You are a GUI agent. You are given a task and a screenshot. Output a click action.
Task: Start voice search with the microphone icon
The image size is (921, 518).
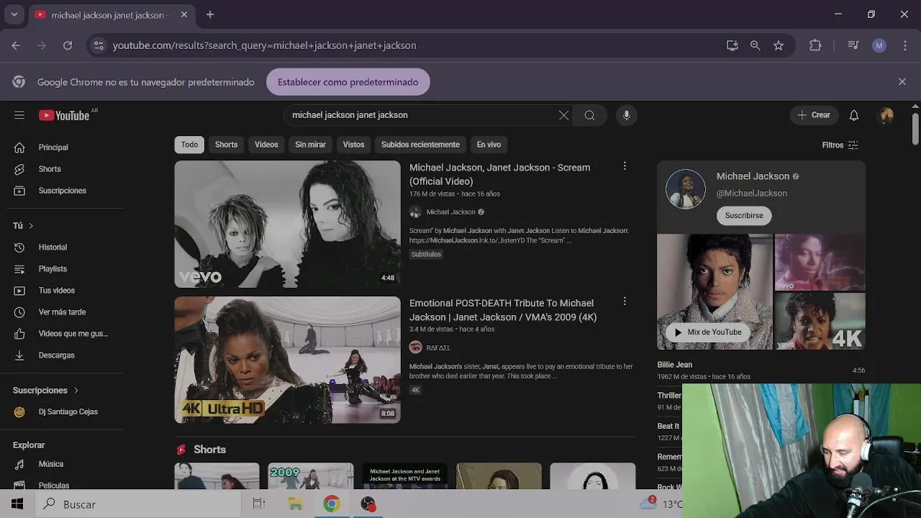pyautogui.click(x=627, y=115)
